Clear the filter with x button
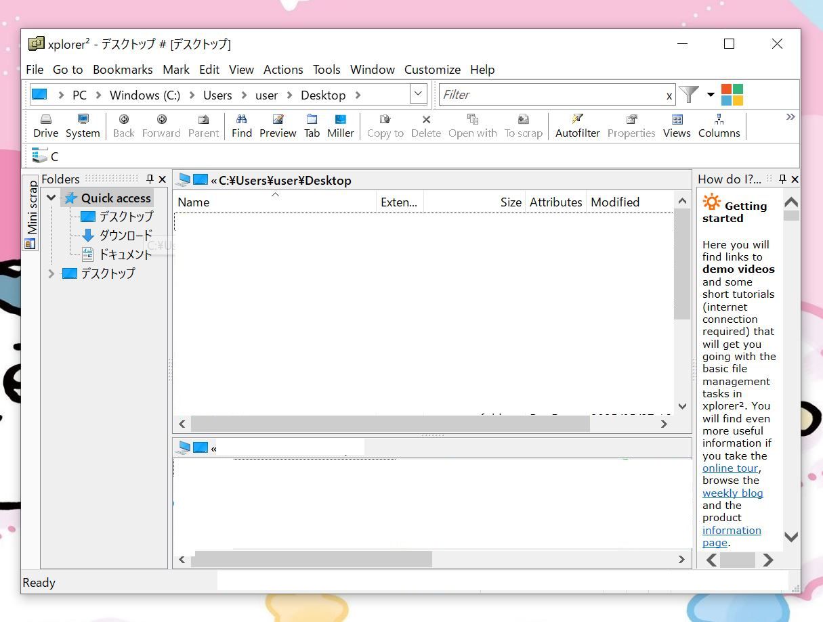The width and height of the screenshot is (823, 622). pyautogui.click(x=669, y=95)
